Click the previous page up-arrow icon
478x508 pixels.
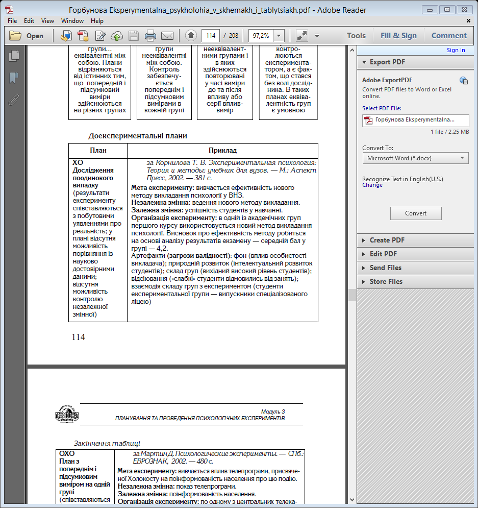(191, 36)
